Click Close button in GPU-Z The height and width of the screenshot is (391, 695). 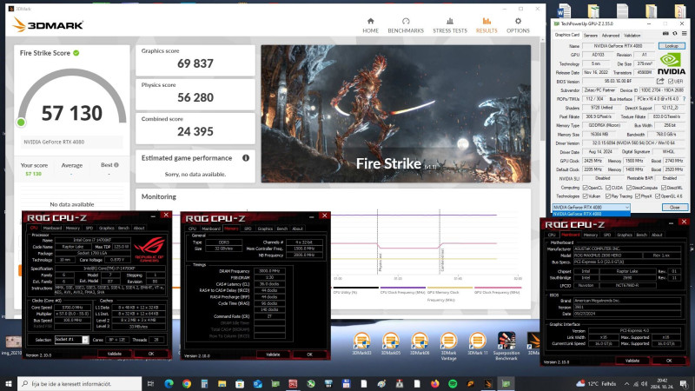pos(675,207)
